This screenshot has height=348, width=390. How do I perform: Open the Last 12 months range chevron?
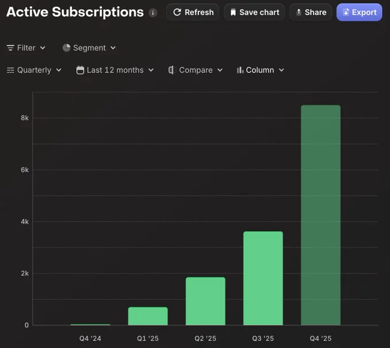pos(151,70)
